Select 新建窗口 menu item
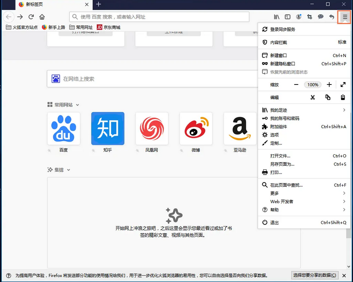Screen dimensions: 353x282 click(304, 55)
